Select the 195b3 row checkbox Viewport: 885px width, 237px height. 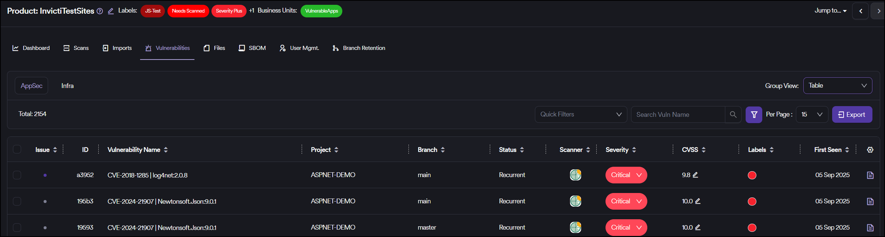coord(17,201)
